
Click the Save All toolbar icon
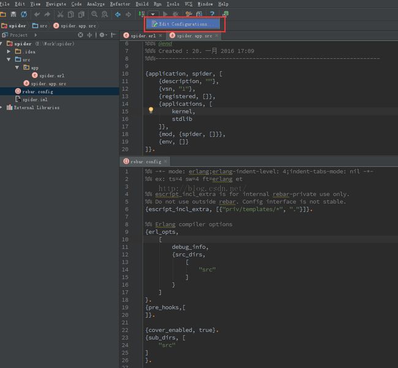(x=13, y=15)
